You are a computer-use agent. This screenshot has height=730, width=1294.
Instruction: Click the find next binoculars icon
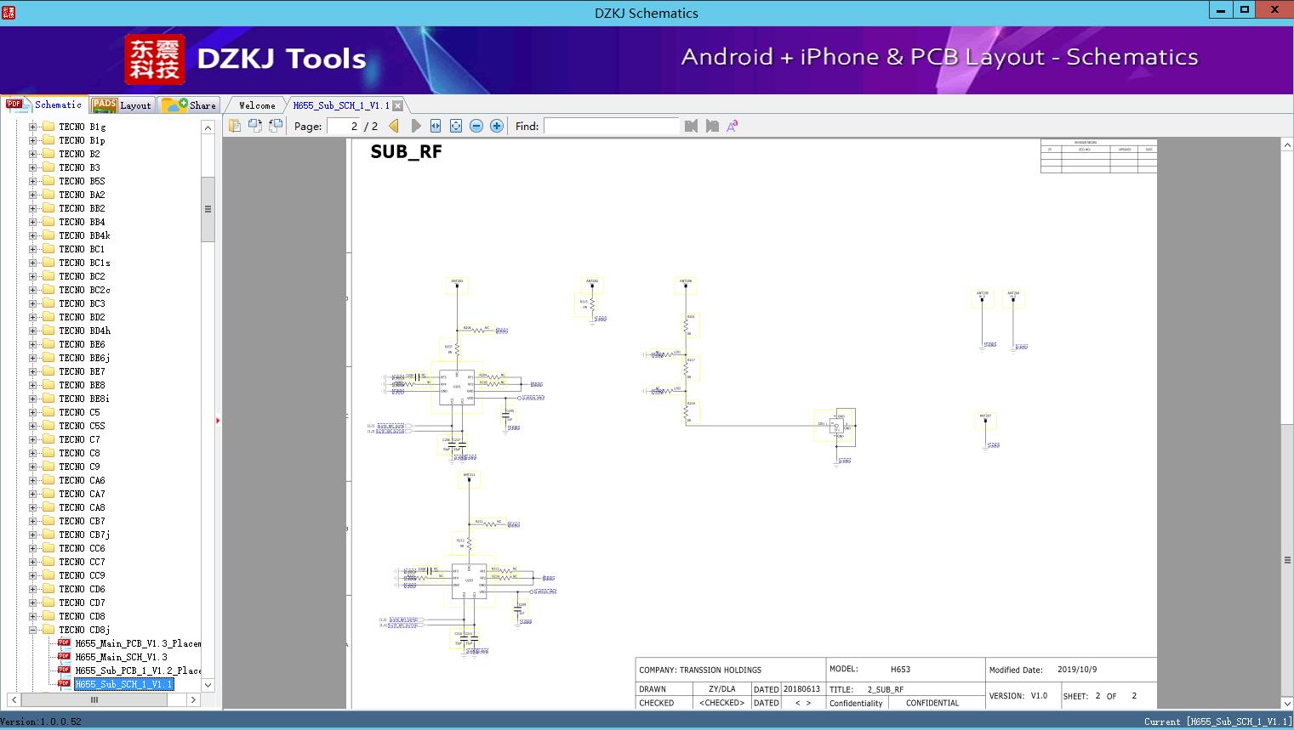pos(712,126)
